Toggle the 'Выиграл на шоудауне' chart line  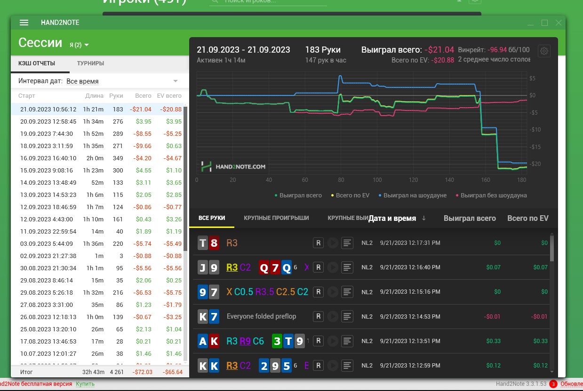click(x=412, y=195)
